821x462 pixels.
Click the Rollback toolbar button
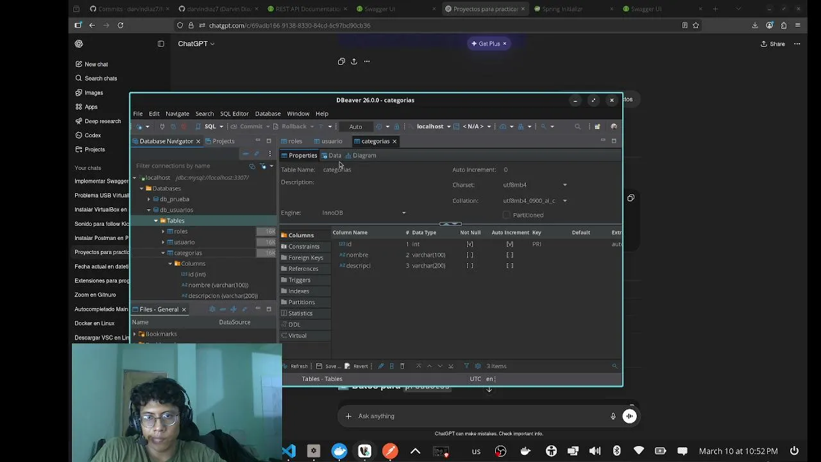click(x=290, y=126)
